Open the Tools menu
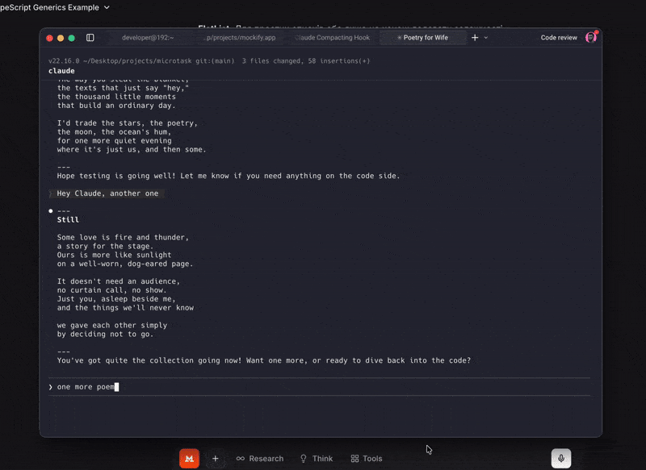This screenshot has height=470, width=646. pyautogui.click(x=366, y=459)
